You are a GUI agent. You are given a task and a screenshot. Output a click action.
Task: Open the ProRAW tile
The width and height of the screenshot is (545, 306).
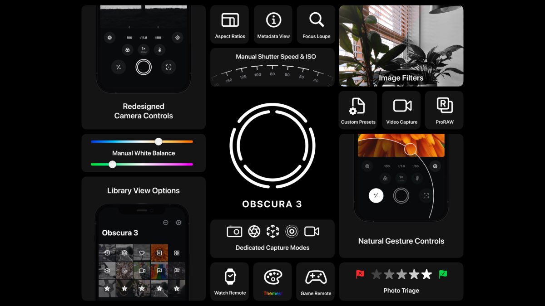(445, 110)
